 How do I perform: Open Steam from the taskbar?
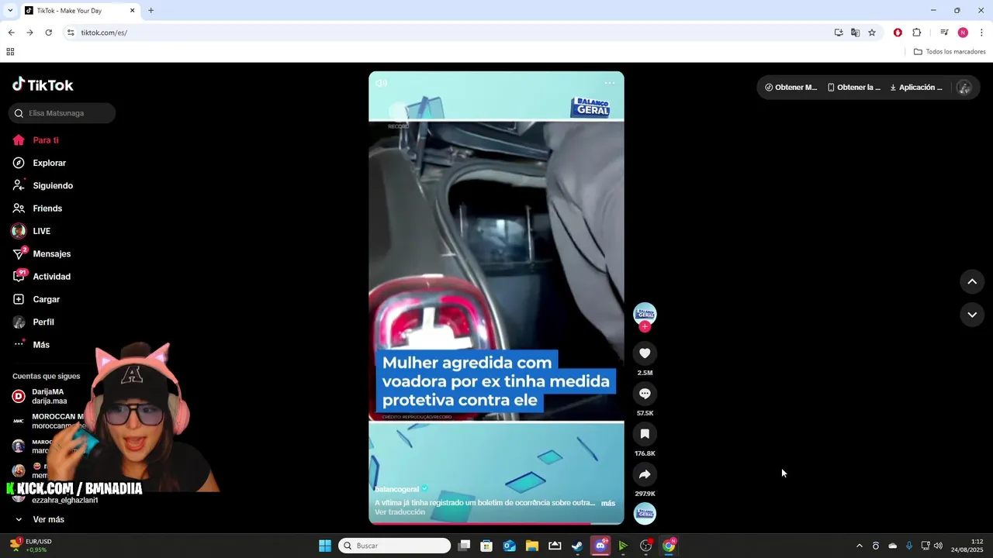(x=577, y=546)
